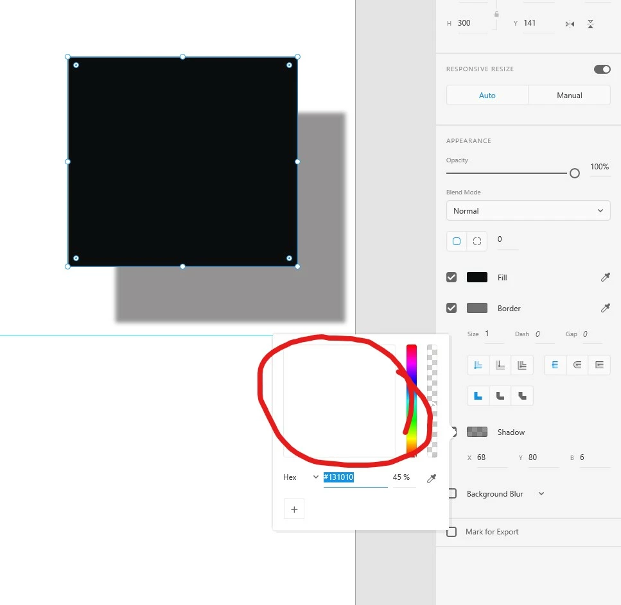
Task: Pick border color with Border eyedropper
Action: coord(605,308)
